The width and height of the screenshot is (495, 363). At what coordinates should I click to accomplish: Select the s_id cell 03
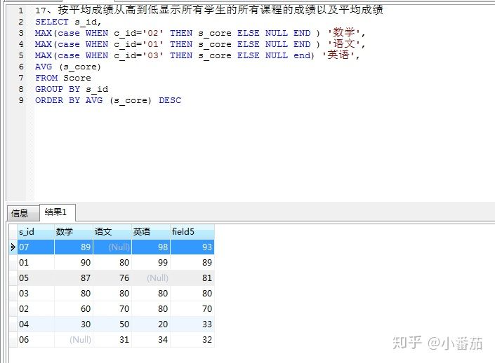coord(35,294)
